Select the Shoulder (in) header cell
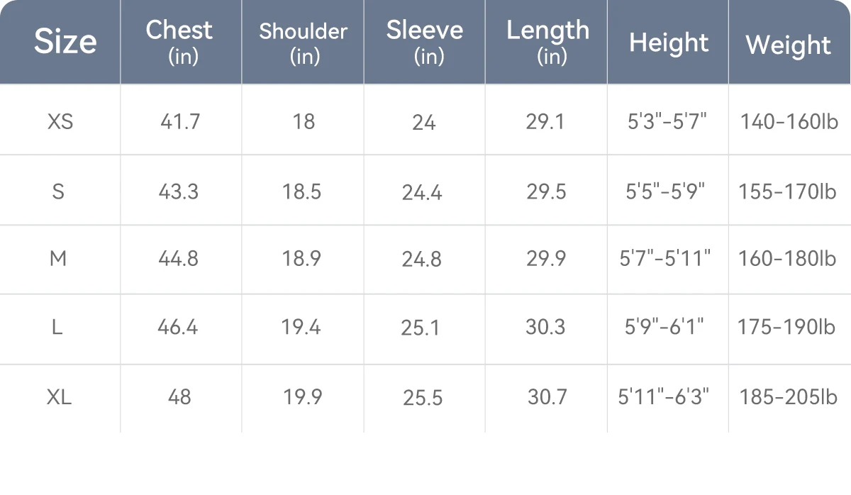The image size is (851, 495). click(303, 42)
